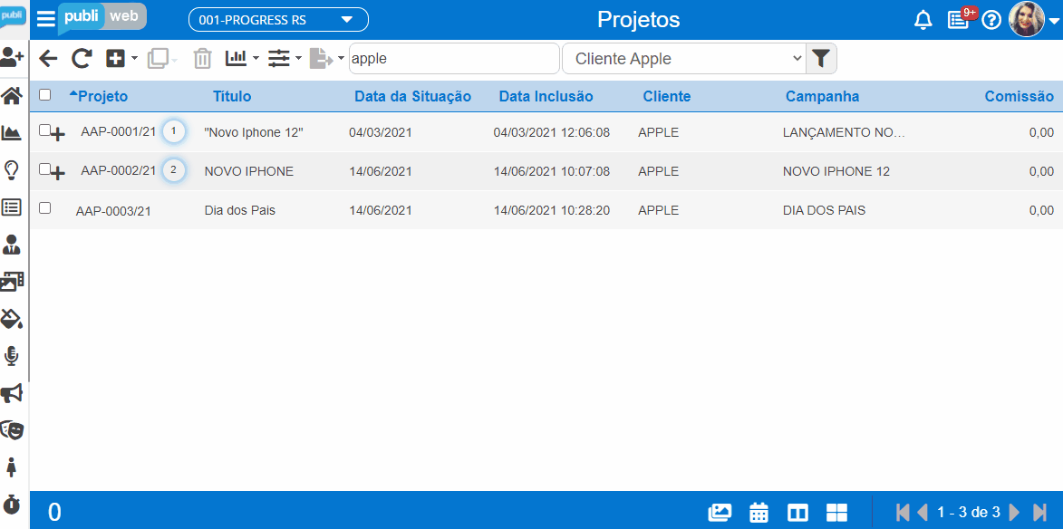The width and height of the screenshot is (1063, 529).
Task: Open the user profile avatar
Action: (1027, 20)
